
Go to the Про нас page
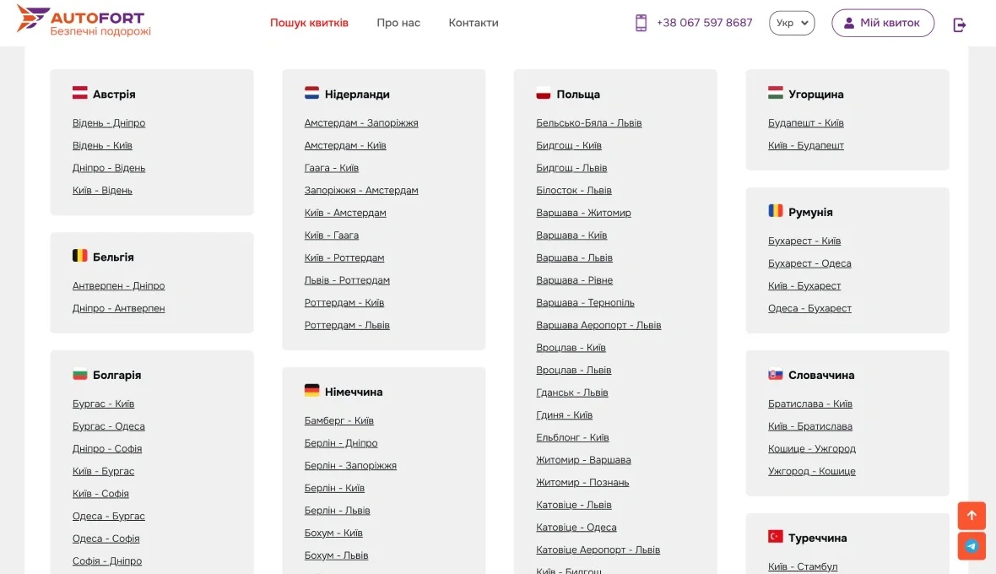tap(398, 23)
